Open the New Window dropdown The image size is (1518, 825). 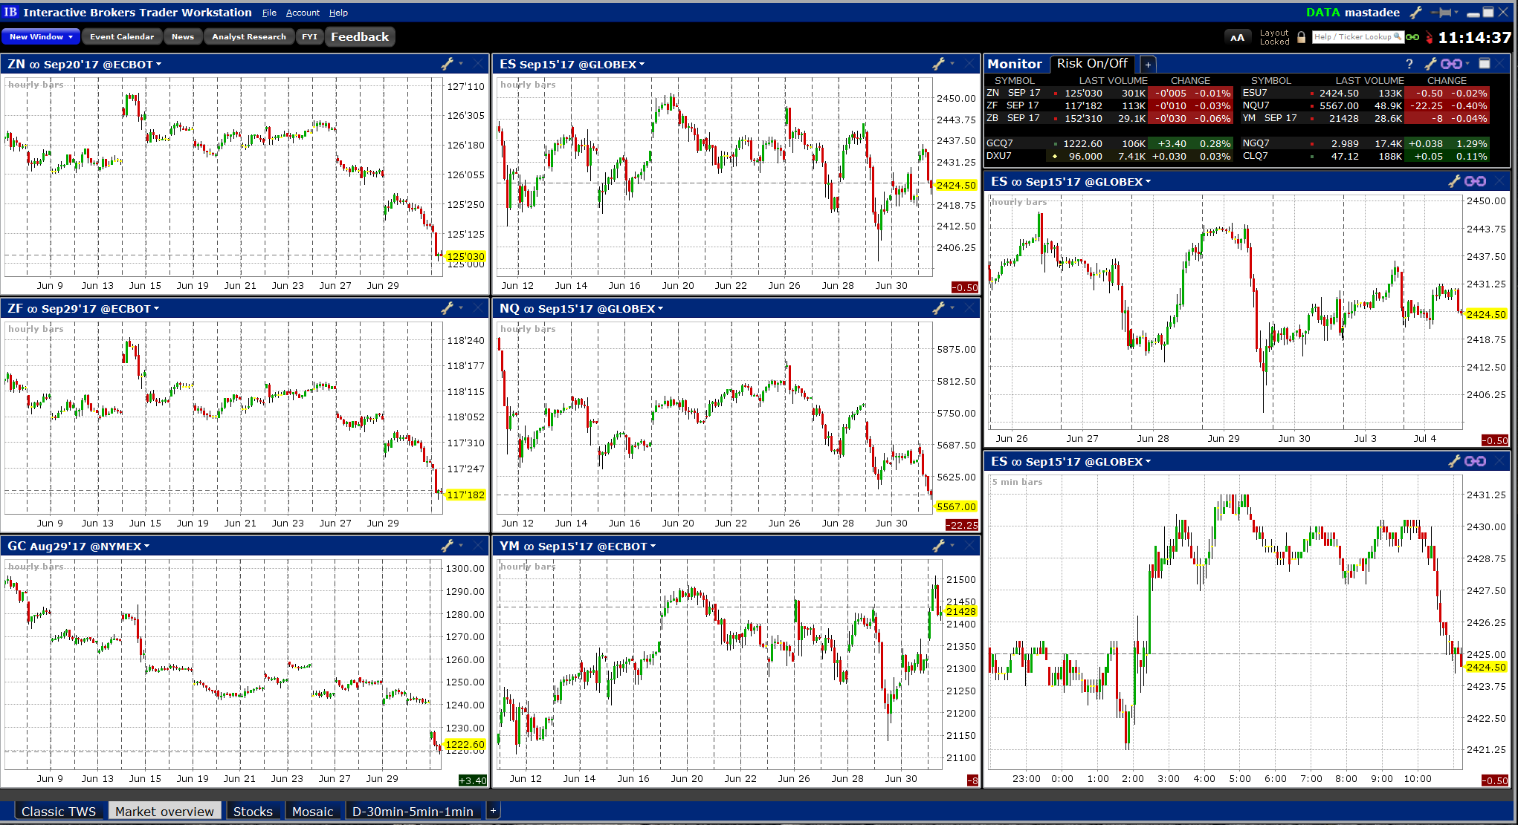click(41, 36)
